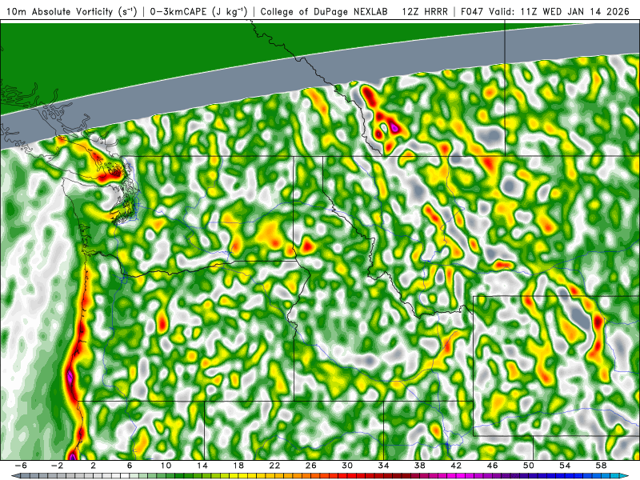Click the 22 color scale label
This screenshot has height=480, width=640.
click(x=274, y=466)
